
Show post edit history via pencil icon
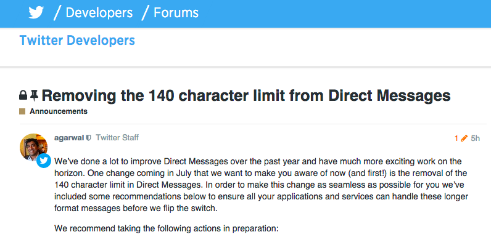(x=464, y=138)
